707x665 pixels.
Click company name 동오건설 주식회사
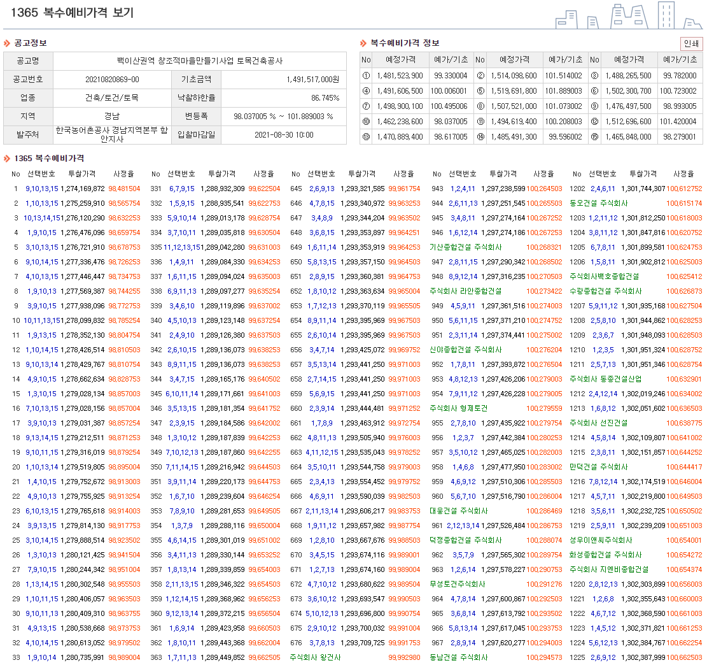coord(599,204)
